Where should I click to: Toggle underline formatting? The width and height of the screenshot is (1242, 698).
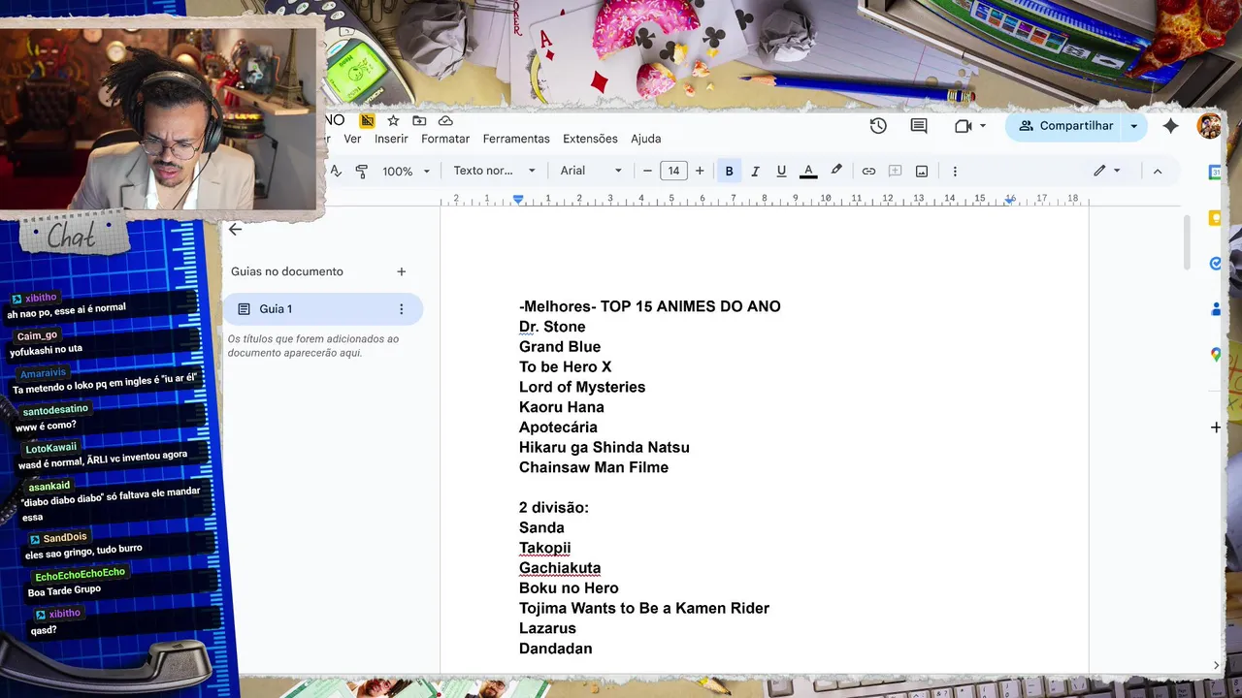[x=781, y=171]
